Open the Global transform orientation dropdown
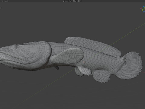 coord(66,1)
